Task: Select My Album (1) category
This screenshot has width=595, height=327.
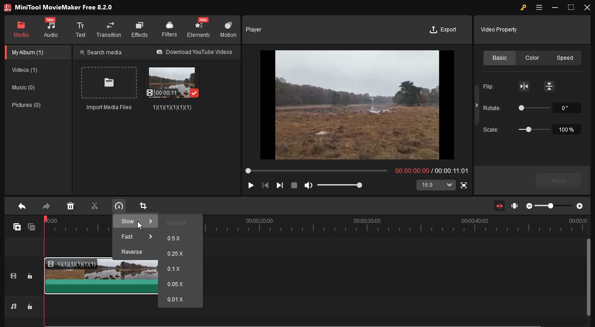Action: tap(38, 53)
